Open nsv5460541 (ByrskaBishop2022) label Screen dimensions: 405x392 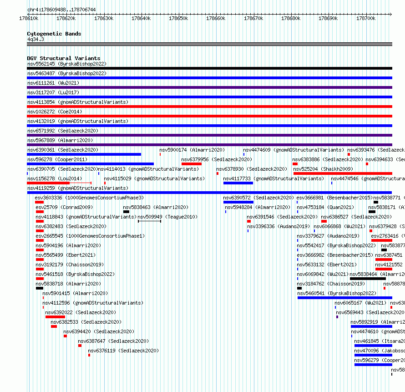click(337, 293)
